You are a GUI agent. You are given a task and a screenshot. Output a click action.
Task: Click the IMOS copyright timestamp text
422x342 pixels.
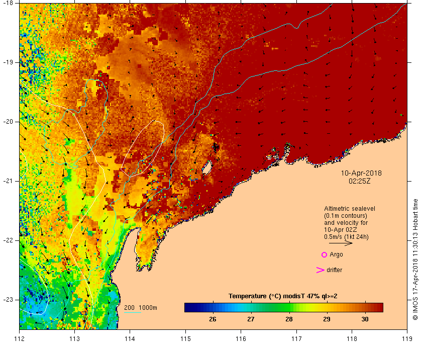click(415, 259)
